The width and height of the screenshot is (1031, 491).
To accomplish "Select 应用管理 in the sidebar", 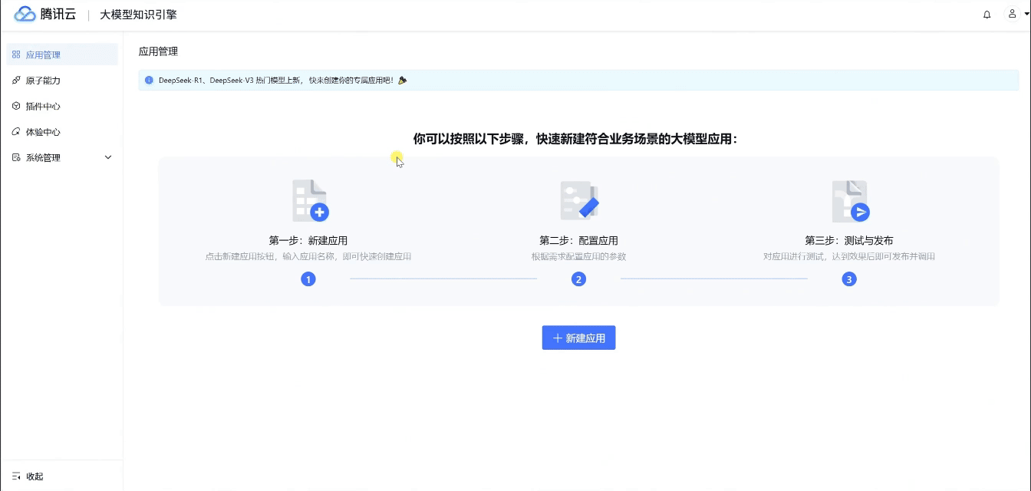I will (43, 55).
